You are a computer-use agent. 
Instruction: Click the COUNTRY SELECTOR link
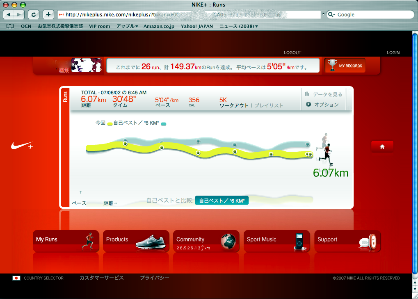[x=43, y=278]
